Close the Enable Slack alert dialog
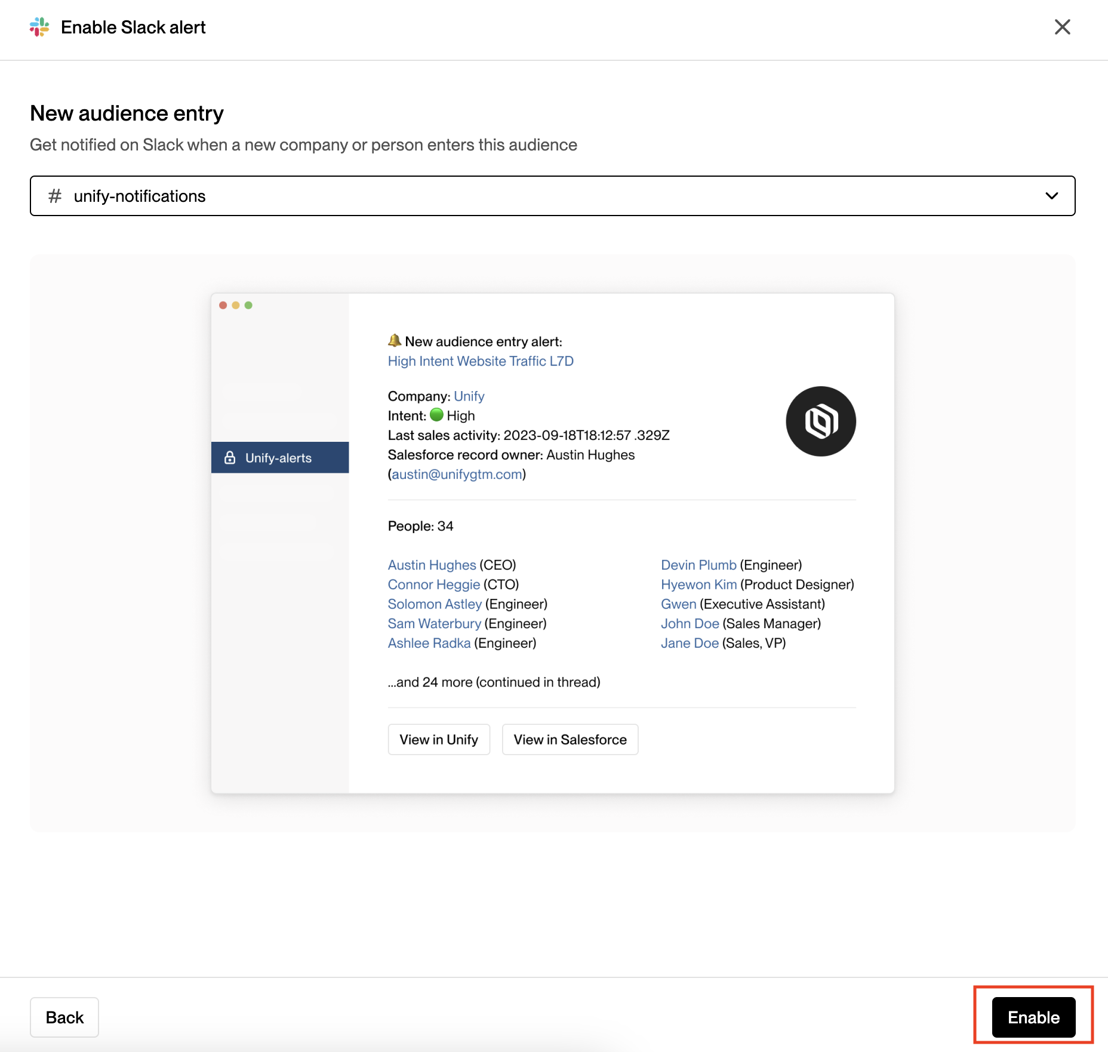 (x=1062, y=27)
